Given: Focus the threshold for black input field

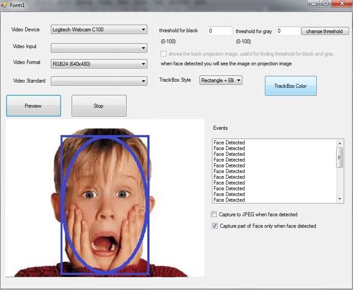Looking at the screenshot, I should 220,31.
